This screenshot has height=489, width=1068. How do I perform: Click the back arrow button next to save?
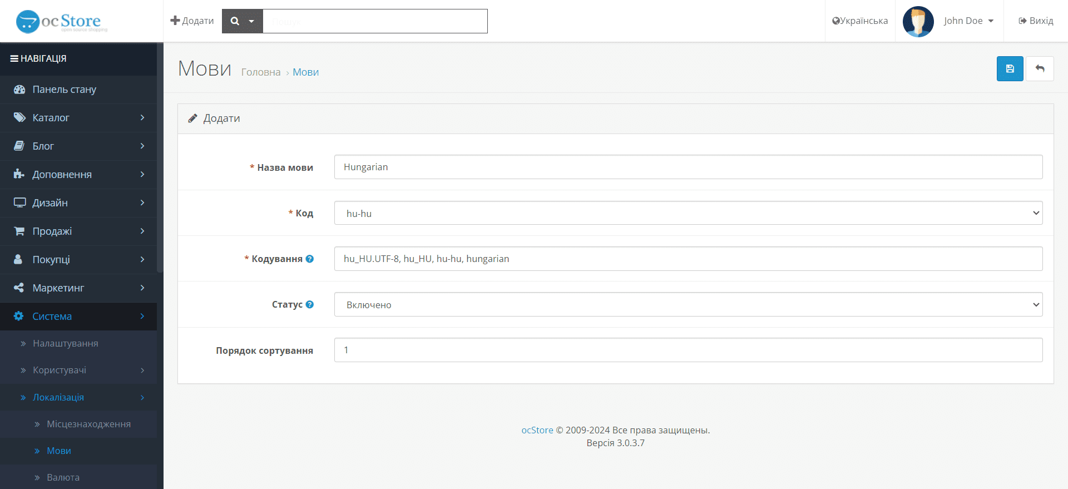pyautogui.click(x=1040, y=69)
